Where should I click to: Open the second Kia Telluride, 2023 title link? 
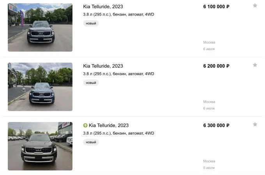click(103, 66)
